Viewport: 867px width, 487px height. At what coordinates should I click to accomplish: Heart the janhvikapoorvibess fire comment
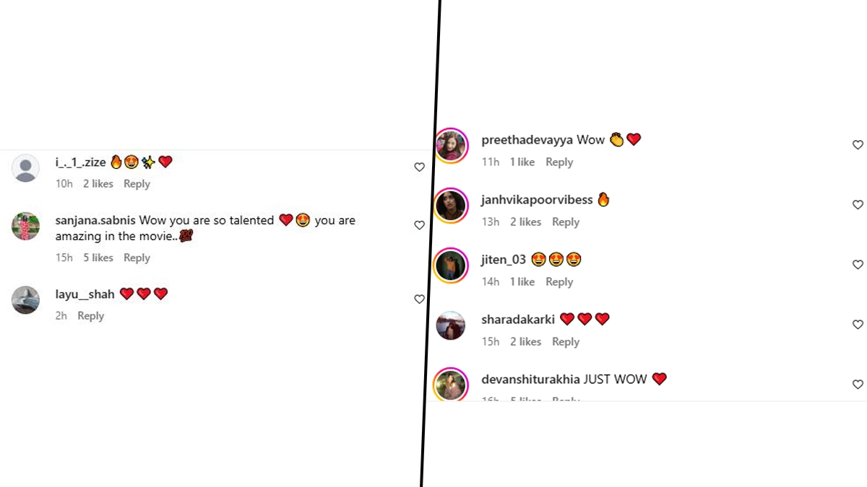(x=858, y=205)
